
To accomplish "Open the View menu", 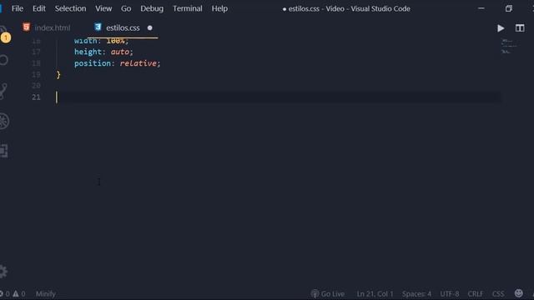I will (103, 8).
